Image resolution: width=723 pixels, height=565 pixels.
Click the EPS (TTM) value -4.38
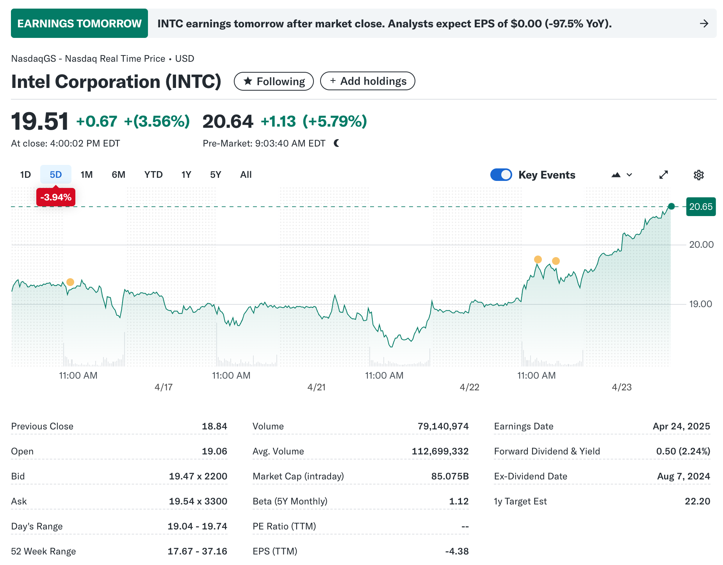click(457, 551)
